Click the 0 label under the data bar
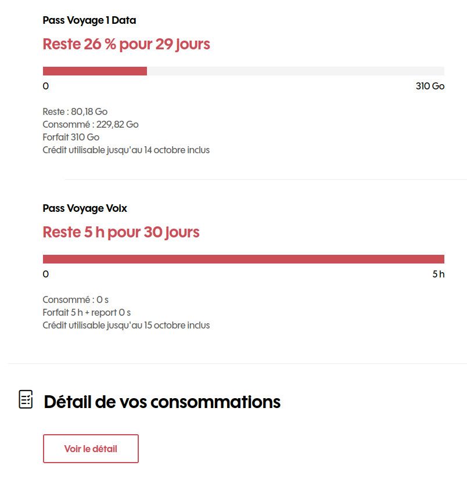The image size is (467, 480). (x=46, y=86)
